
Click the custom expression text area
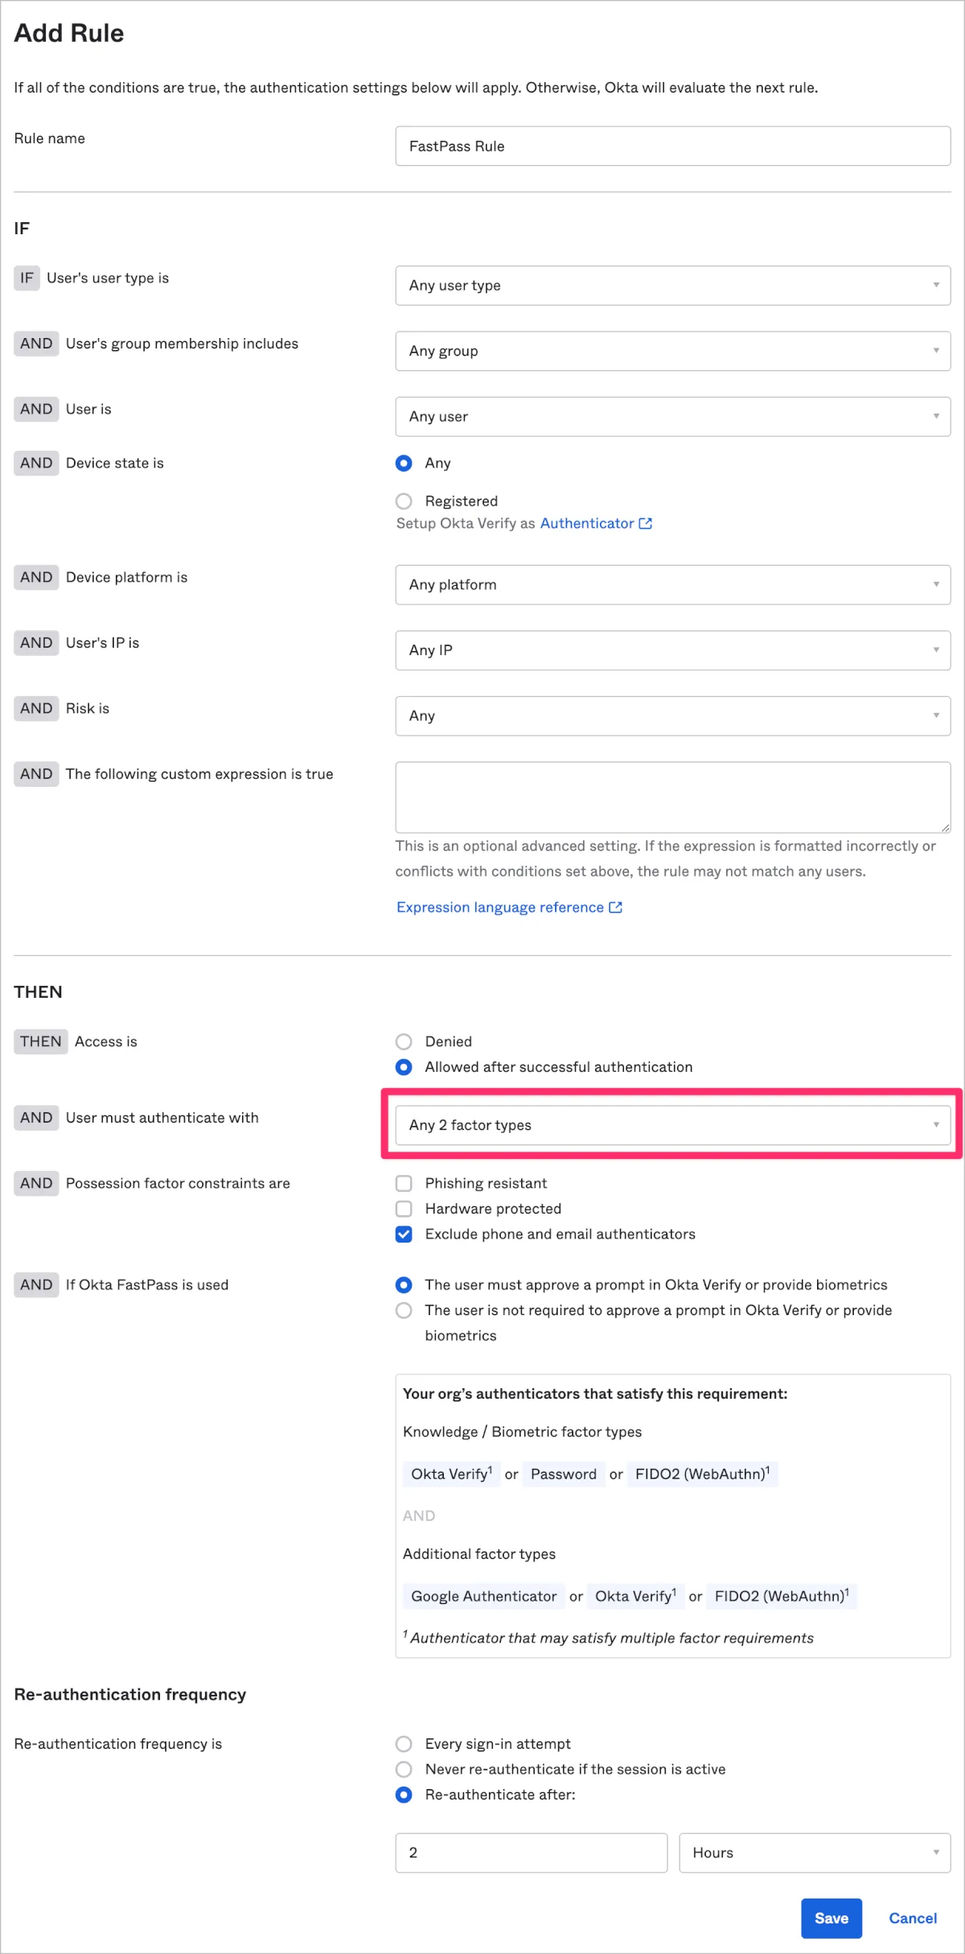coord(672,797)
